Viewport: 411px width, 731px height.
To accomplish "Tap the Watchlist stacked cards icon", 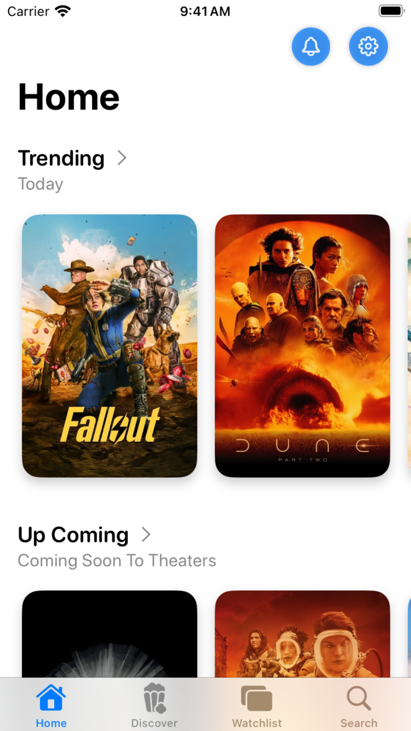I will click(x=257, y=698).
